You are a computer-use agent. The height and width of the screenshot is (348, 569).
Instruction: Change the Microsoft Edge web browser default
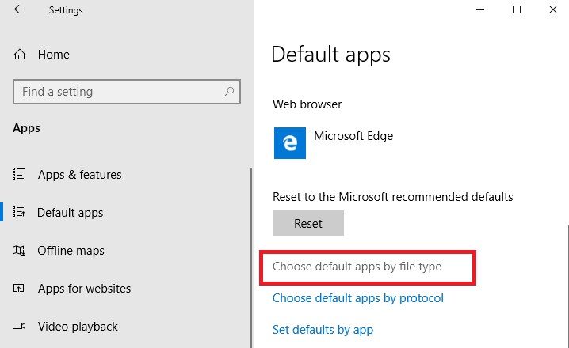point(334,143)
